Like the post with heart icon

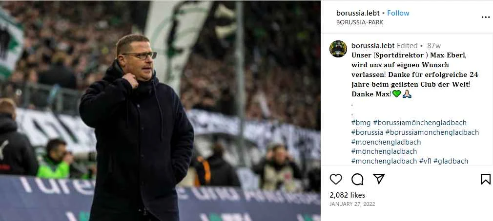tap(335, 179)
